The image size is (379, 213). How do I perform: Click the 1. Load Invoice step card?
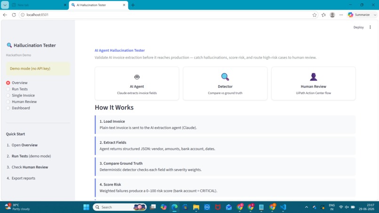pyautogui.click(x=225, y=125)
